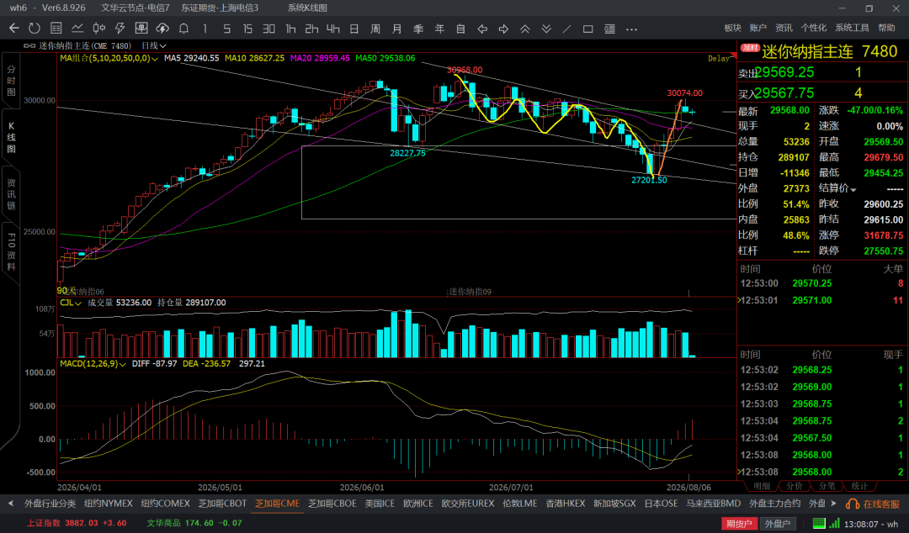Open the 账户 menu
909x533 pixels.
pyautogui.click(x=757, y=28)
